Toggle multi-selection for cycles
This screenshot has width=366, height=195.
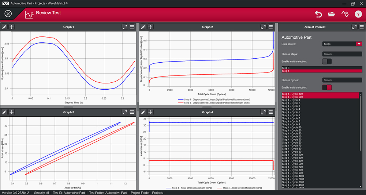327,87
